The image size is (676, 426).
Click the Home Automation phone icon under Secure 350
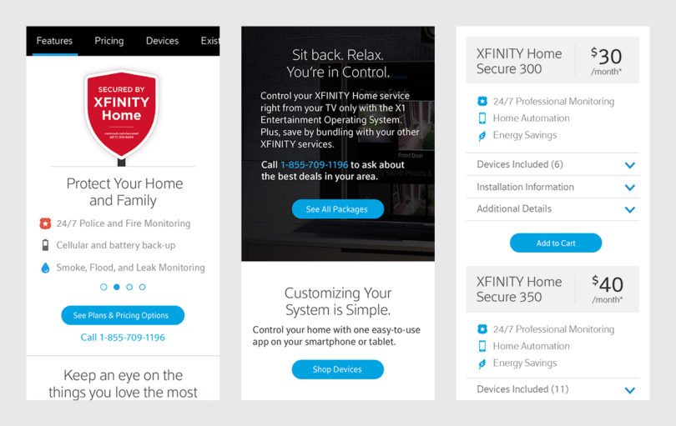482,346
